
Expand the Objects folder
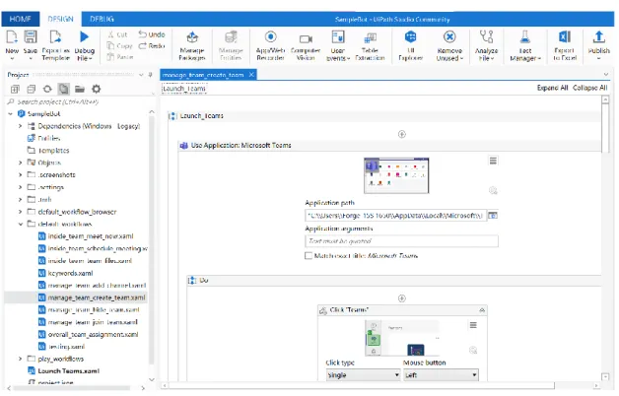(x=20, y=163)
